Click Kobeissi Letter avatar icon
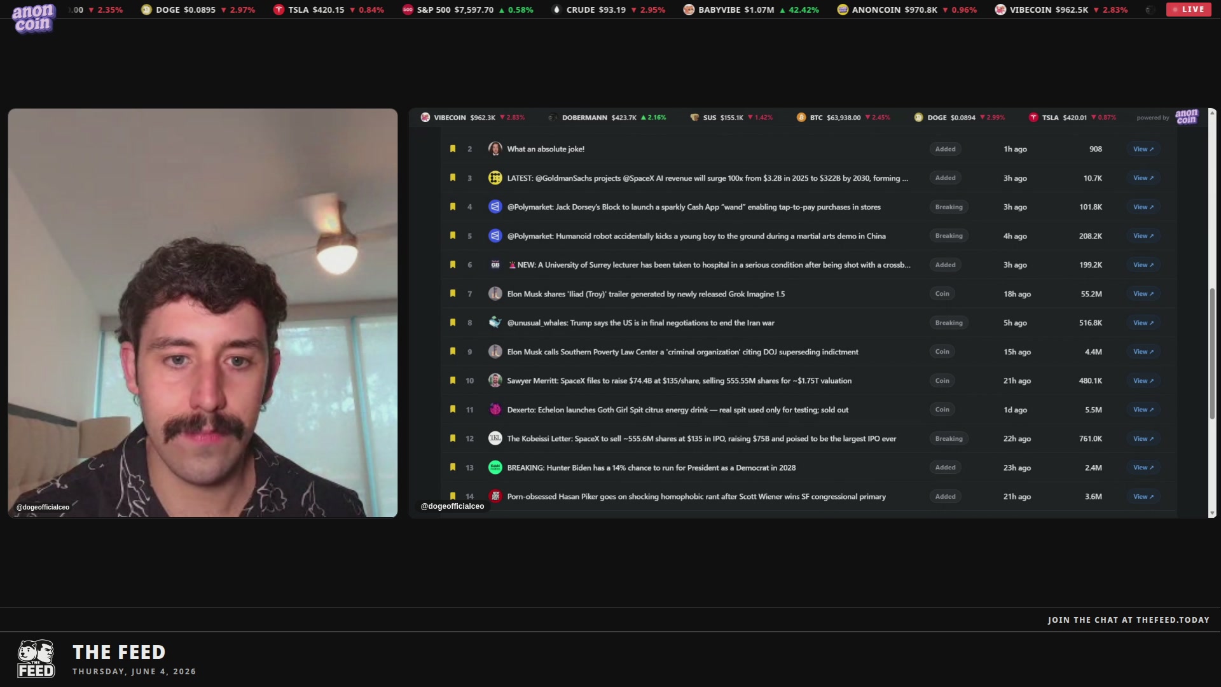1221x687 pixels. point(495,438)
